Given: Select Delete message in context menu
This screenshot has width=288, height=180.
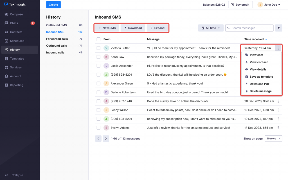Looking at the screenshot, I should (x=260, y=91).
